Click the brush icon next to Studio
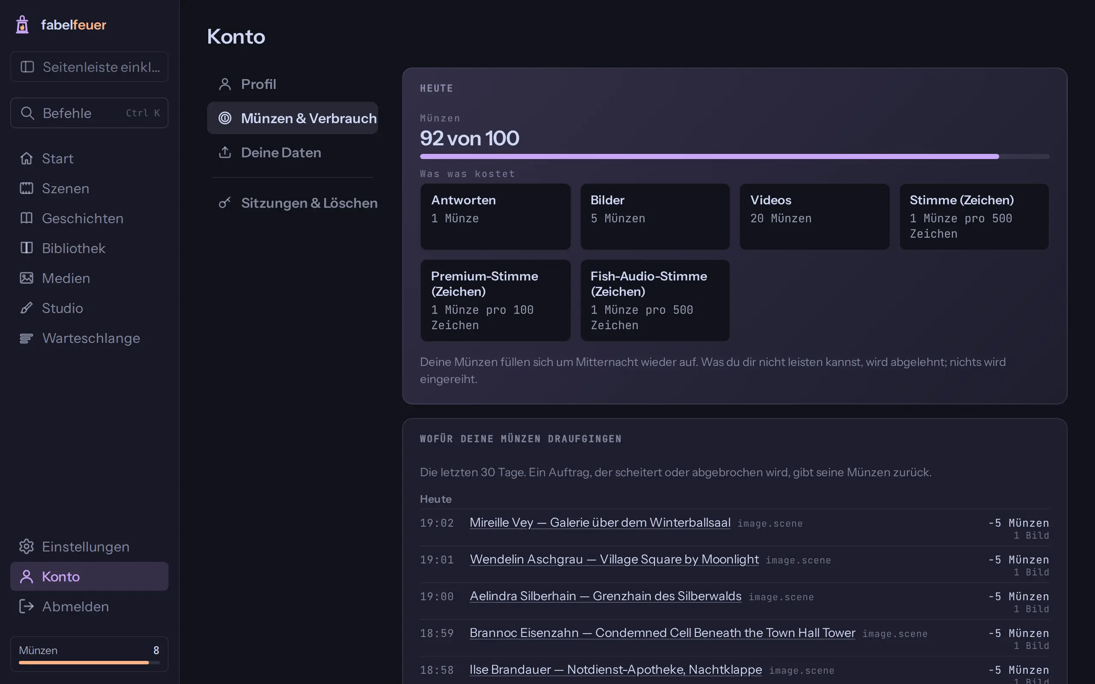The image size is (1095, 684). click(26, 308)
